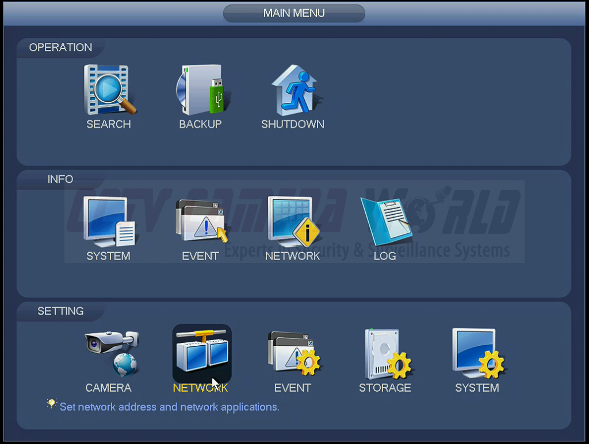Select the Shutdown icon
The height and width of the screenshot is (444, 589).
pyautogui.click(x=293, y=89)
